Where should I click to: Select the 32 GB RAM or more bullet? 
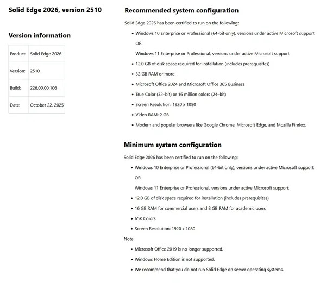[x=155, y=74]
